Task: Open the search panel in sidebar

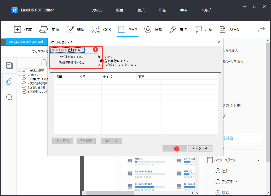Action: (9, 97)
